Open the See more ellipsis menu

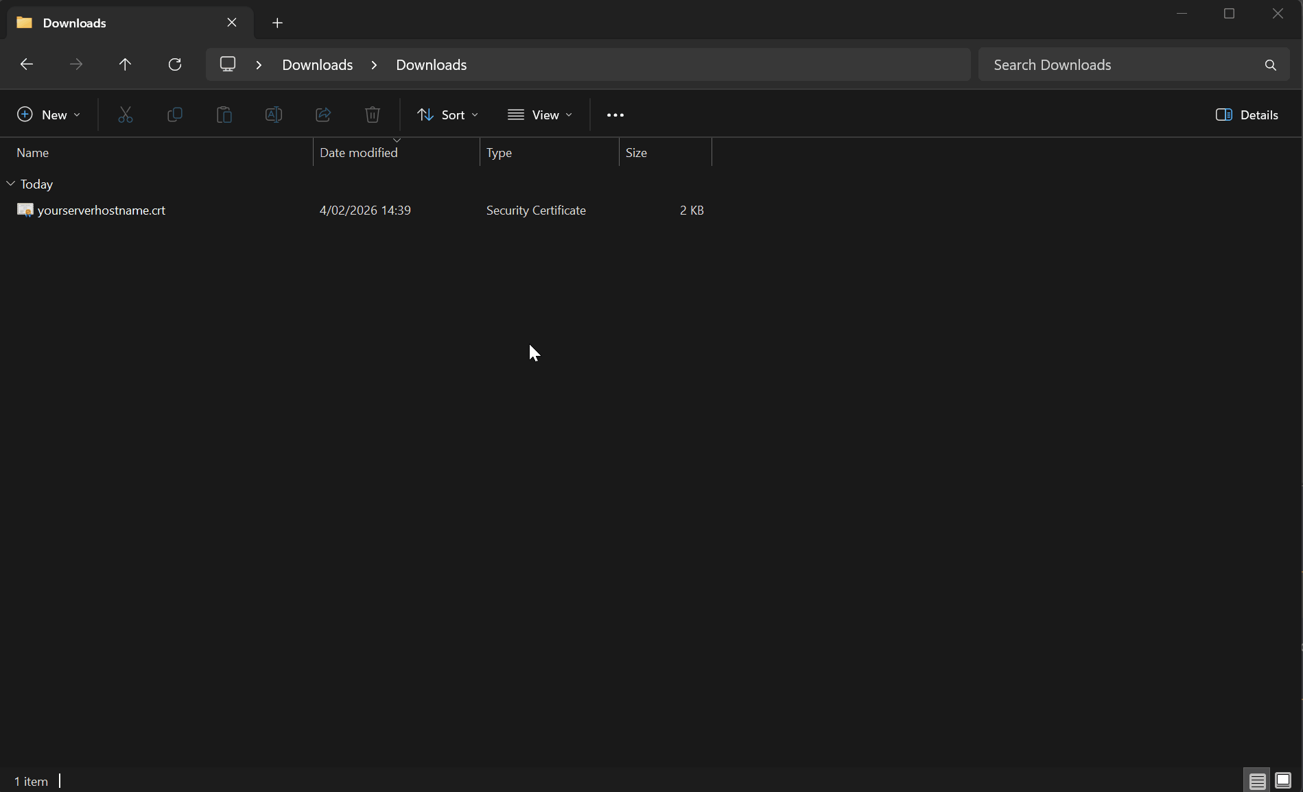pos(615,115)
